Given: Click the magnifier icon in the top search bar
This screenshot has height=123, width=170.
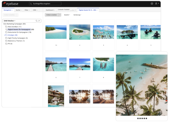Looking at the screenshot, I should point(31,4).
